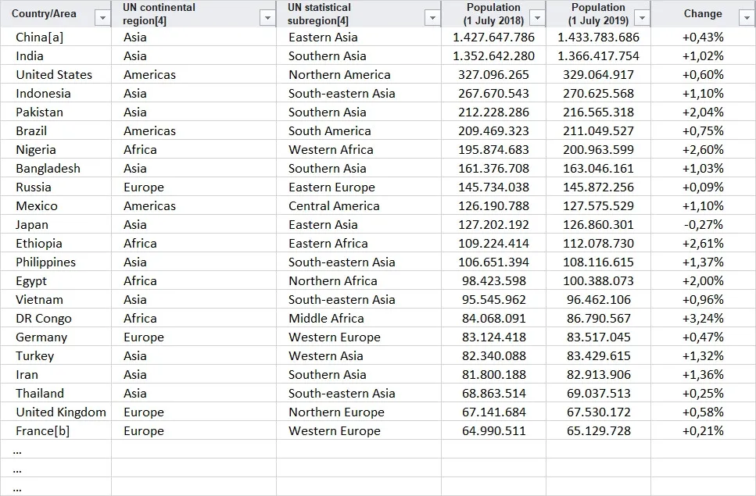
Task: Select the Germany country cell
Action: pos(41,337)
